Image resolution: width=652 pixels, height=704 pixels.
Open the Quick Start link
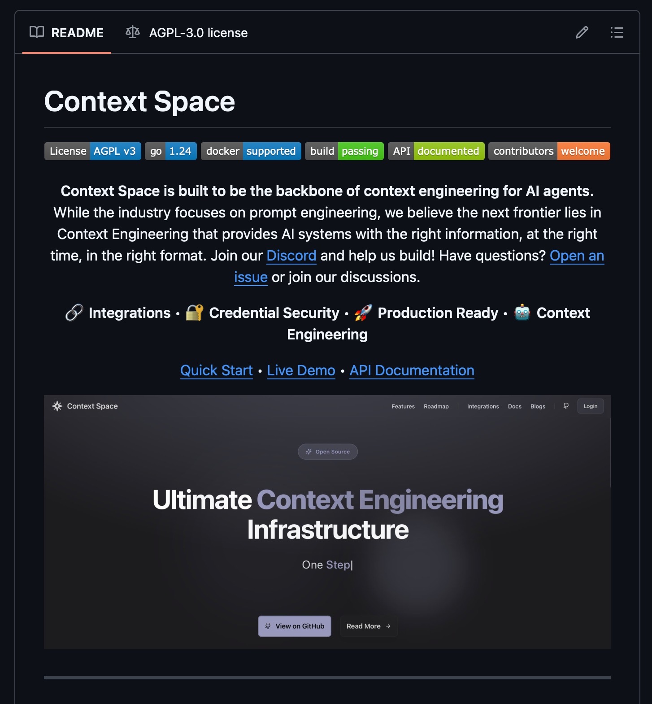217,370
